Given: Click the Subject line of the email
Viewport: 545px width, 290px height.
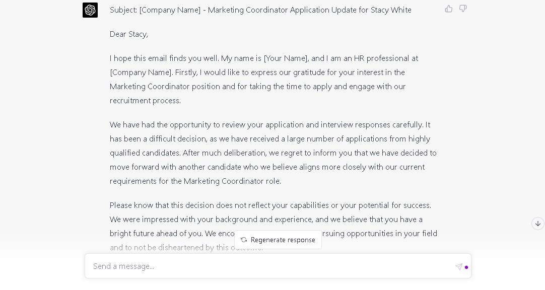Looking at the screenshot, I should click(x=261, y=10).
